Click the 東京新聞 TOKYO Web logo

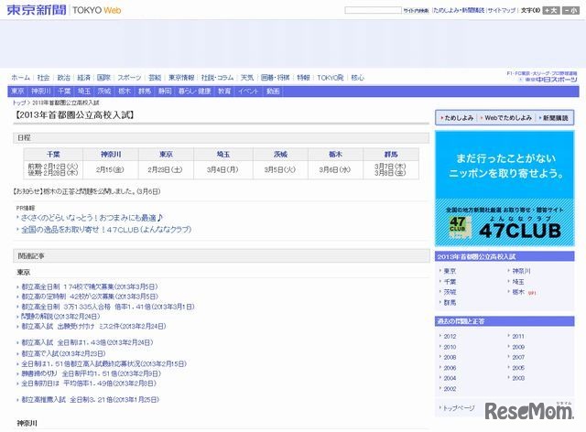click(64, 10)
